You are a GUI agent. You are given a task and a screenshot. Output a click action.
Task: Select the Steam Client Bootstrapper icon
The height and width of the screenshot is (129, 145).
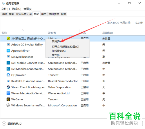pyautogui.click(x=8, y=87)
